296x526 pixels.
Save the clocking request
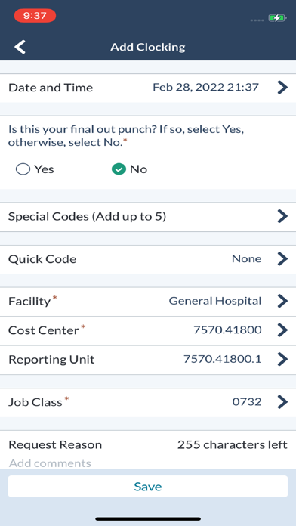(148, 486)
